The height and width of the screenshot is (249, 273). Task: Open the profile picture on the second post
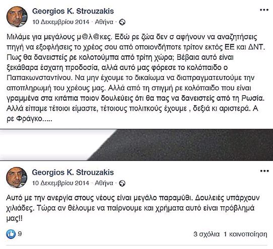click(x=17, y=178)
